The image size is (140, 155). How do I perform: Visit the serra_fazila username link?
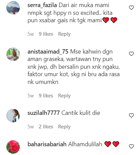pos(42,5)
